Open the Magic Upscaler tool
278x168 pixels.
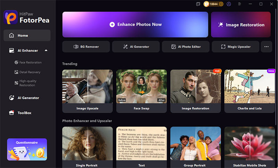pos(236,47)
